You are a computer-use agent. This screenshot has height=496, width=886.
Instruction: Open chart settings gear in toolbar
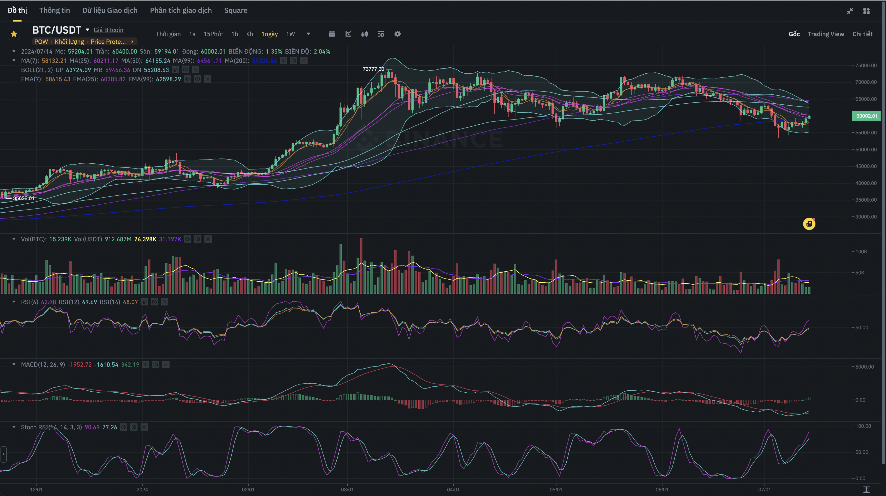397,34
